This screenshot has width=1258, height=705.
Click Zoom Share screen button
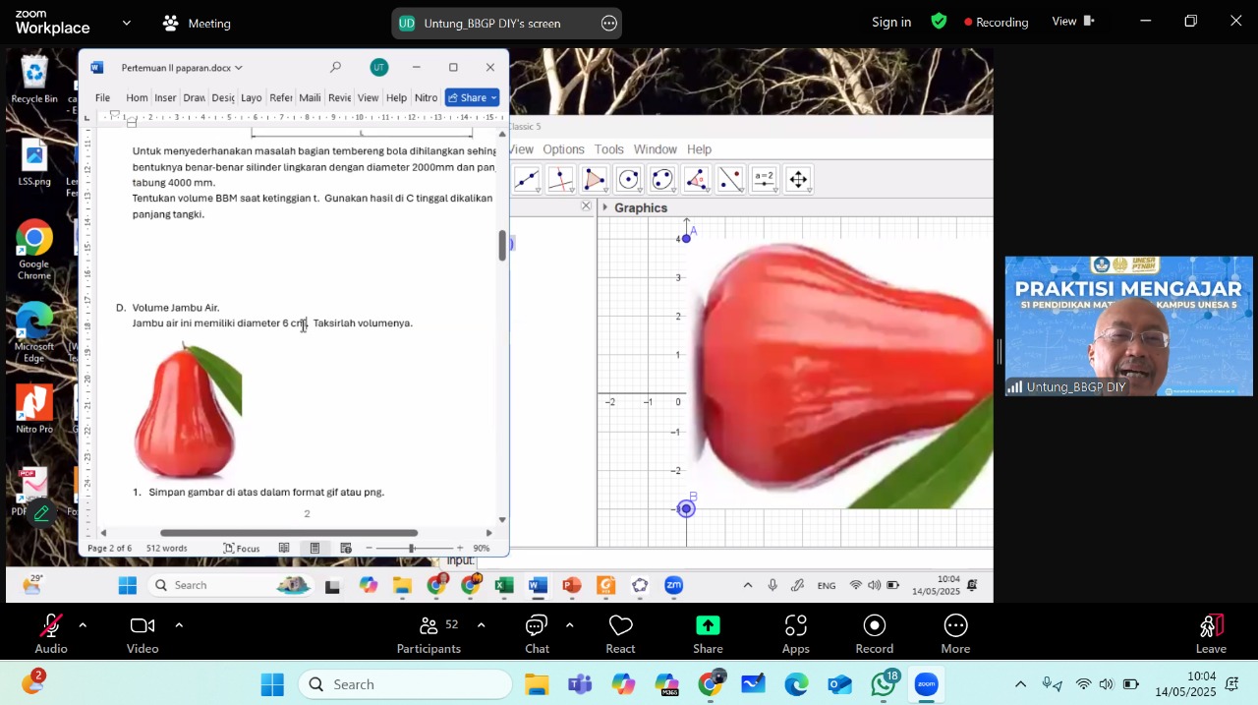[708, 633]
